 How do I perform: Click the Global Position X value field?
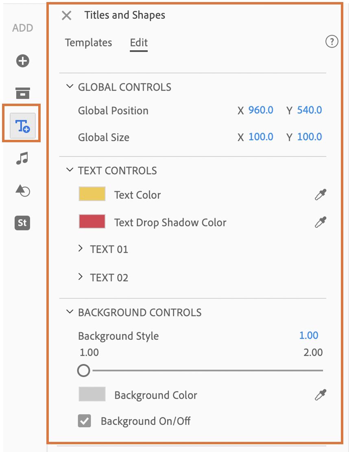pyautogui.click(x=261, y=110)
